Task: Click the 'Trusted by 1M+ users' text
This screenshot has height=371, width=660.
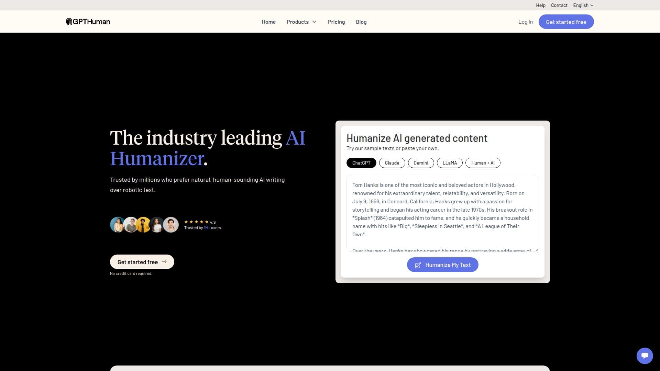Action: 202,228
